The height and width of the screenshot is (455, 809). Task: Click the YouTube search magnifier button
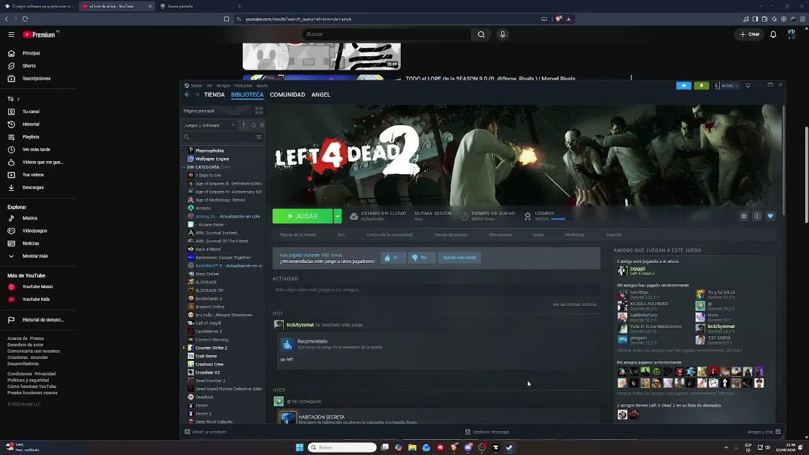[x=481, y=34]
